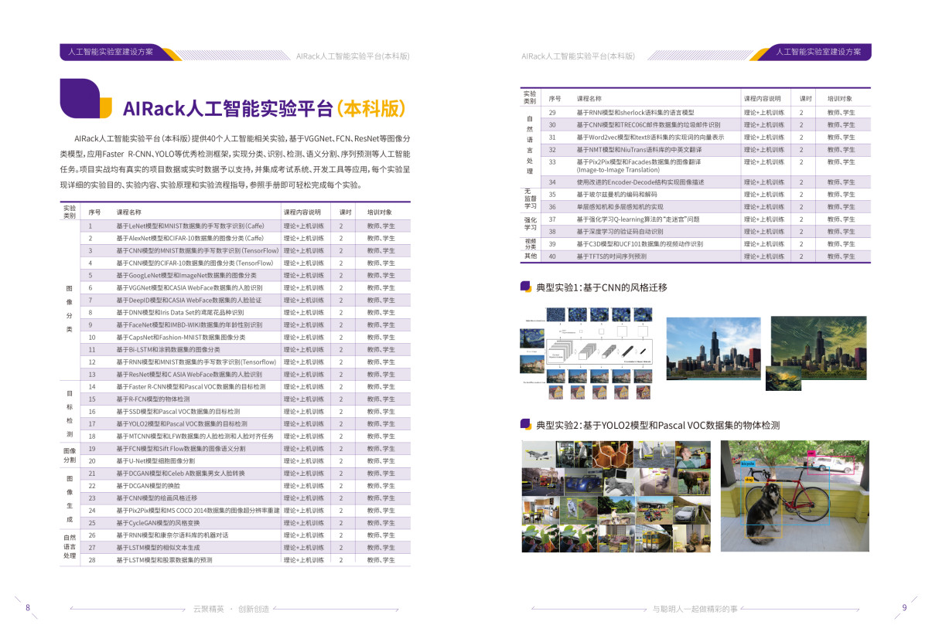Click page number 8 in the footer

tap(28, 607)
